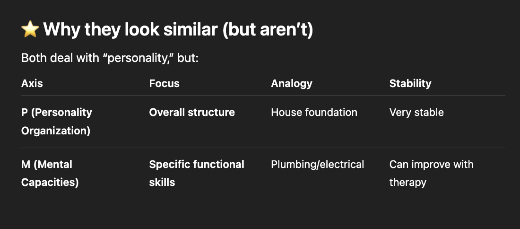Click the "Very stable" cell
This screenshot has width=520, height=229.
tap(416, 112)
